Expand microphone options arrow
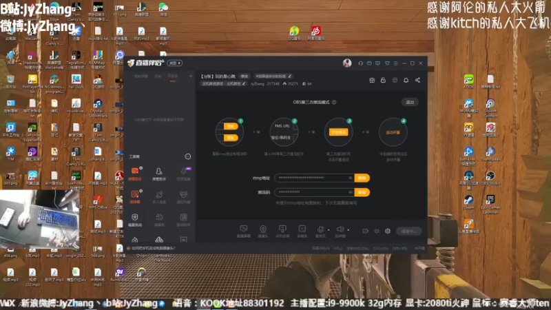Viewport: 551px width, 310px height. pyautogui.click(x=329, y=230)
